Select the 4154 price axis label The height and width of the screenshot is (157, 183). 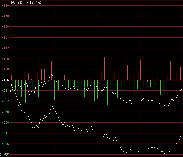[5, 38]
